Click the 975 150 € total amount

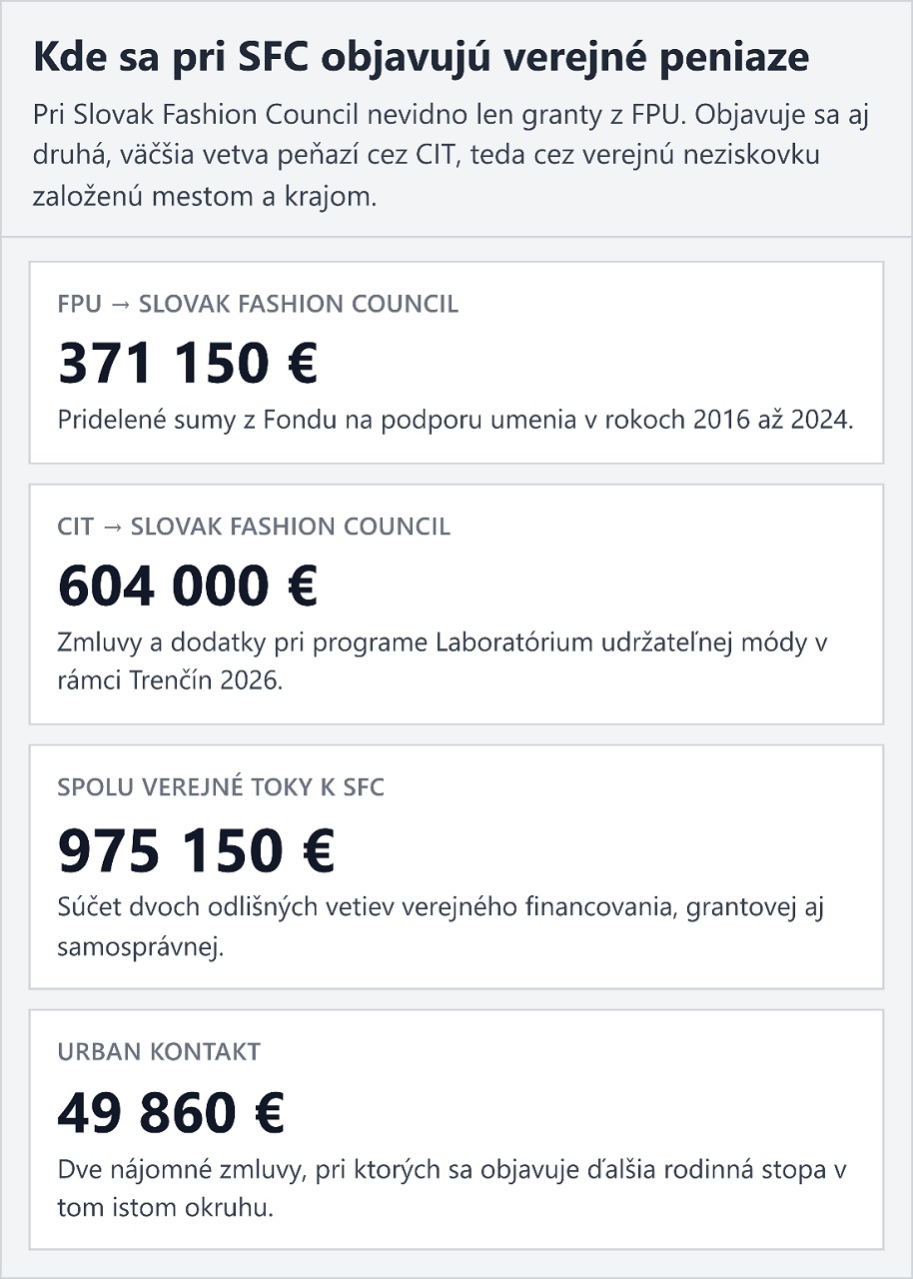196,850
